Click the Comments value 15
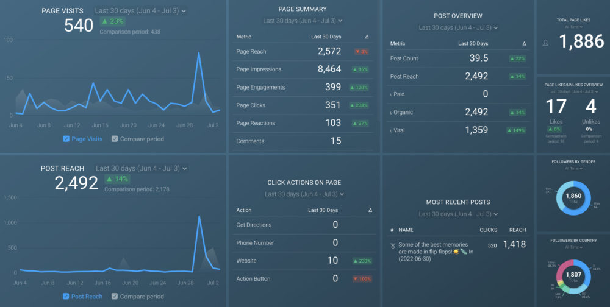610x307 pixels. [x=335, y=141]
